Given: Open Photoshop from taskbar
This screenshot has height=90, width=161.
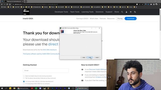Looking at the screenshot, I should [x=53, y=88].
